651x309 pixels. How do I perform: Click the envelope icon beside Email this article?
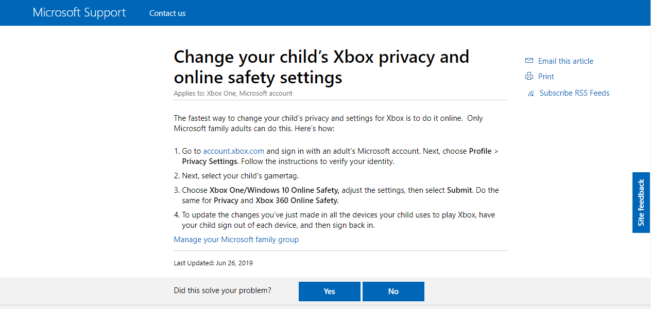(x=529, y=61)
